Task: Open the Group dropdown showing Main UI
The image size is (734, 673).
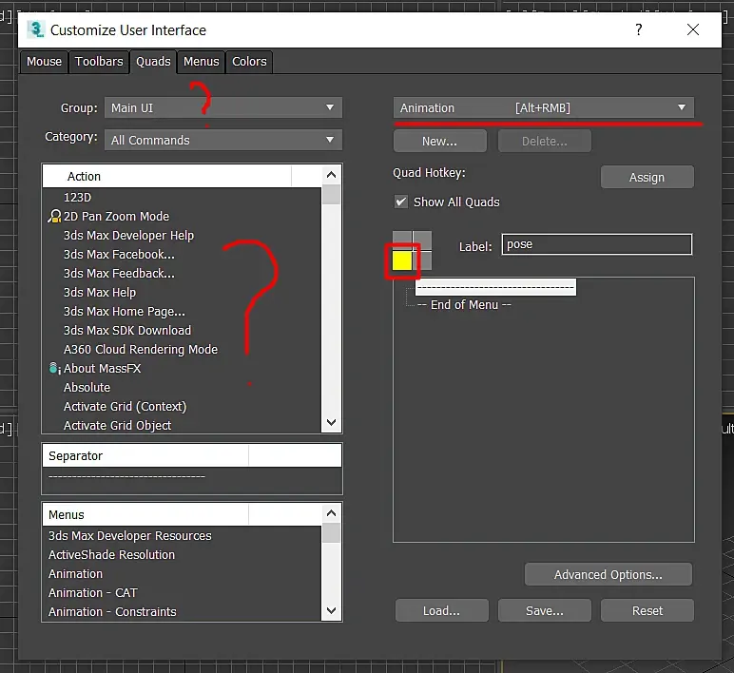Action: 223,107
